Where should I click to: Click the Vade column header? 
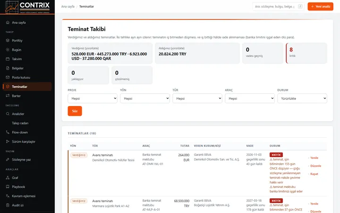coord(250,146)
